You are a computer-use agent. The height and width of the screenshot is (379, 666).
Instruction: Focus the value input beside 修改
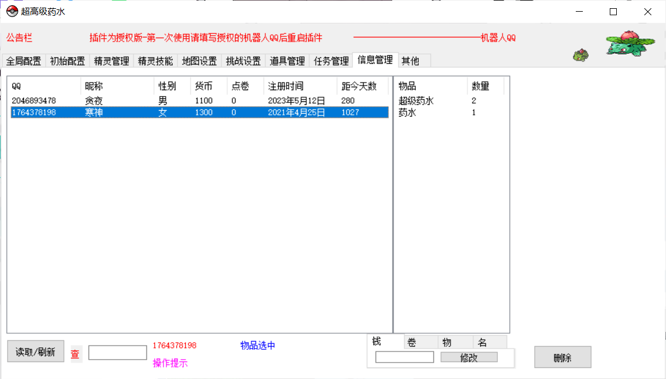click(x=404, y=357)
